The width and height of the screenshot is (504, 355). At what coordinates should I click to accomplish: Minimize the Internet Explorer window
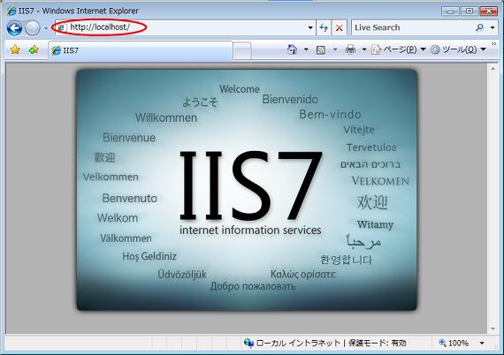[x=450, y=11]
